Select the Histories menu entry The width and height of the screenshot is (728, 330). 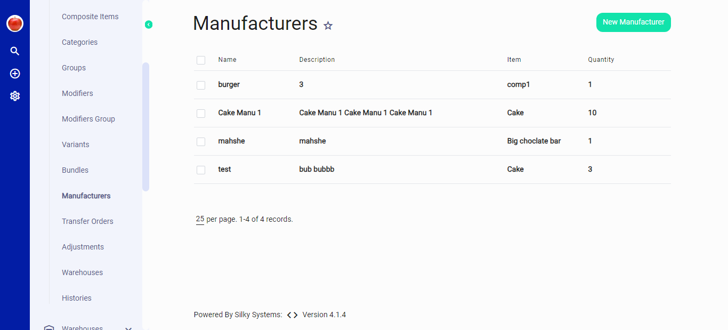tap(76, 297)
